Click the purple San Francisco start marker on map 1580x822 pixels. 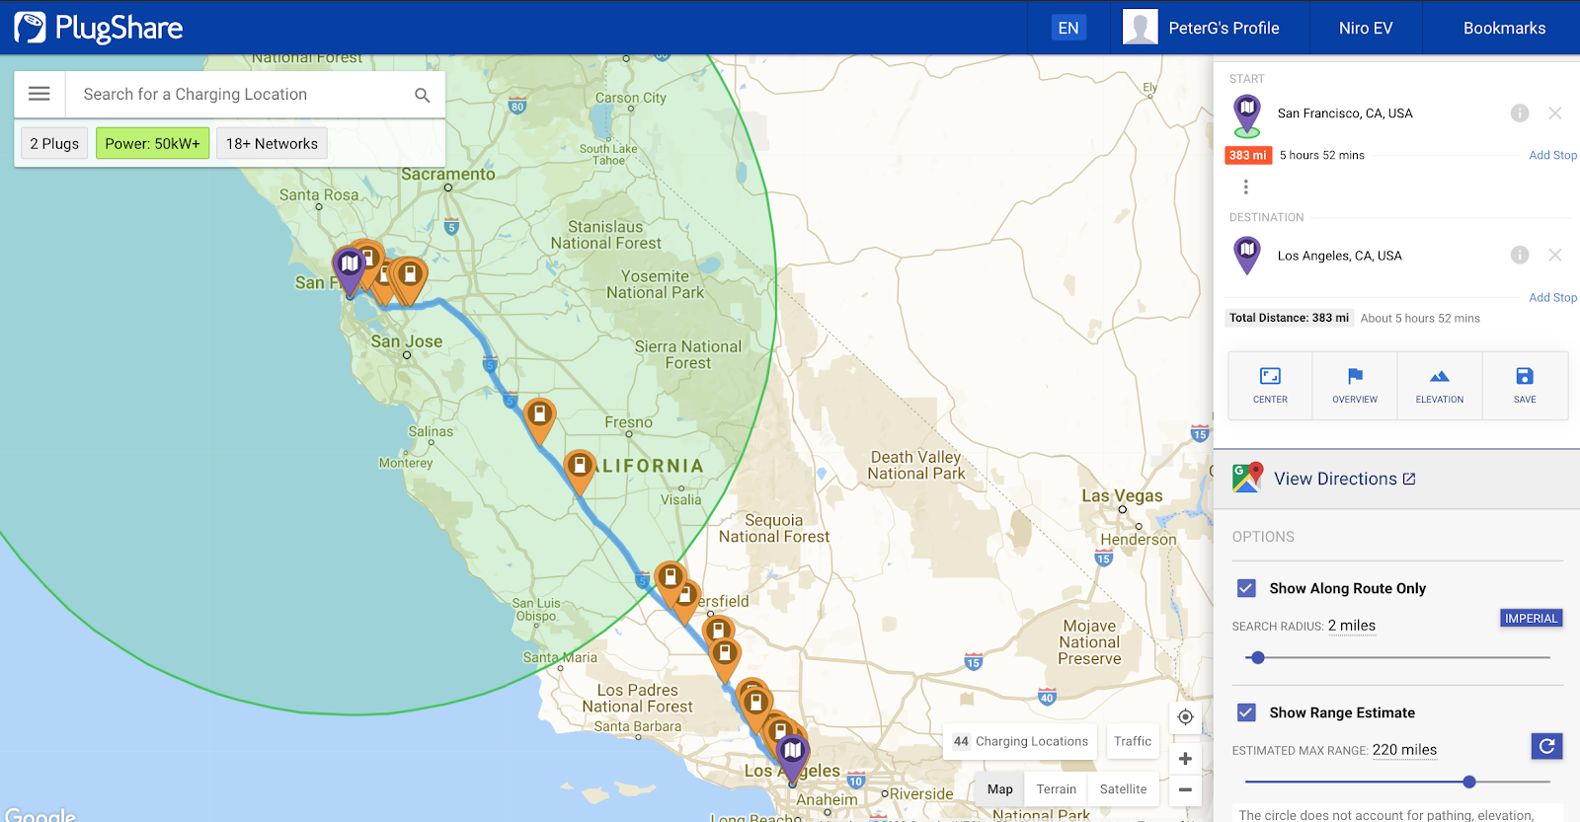click(349, 269)
